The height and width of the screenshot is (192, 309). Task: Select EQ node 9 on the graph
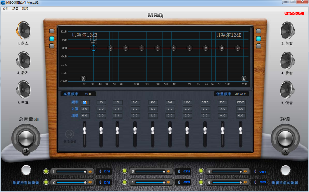pyautogui.click(x=222, y=48)
